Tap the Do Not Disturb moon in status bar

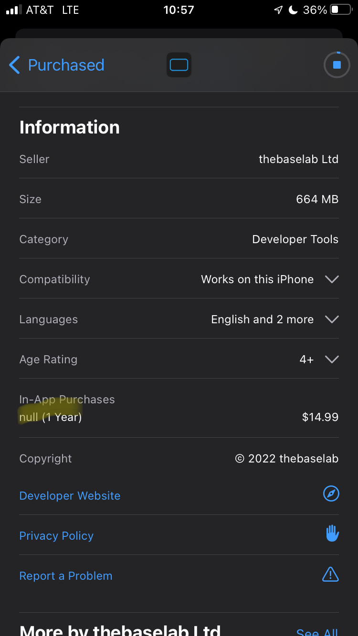292,9
